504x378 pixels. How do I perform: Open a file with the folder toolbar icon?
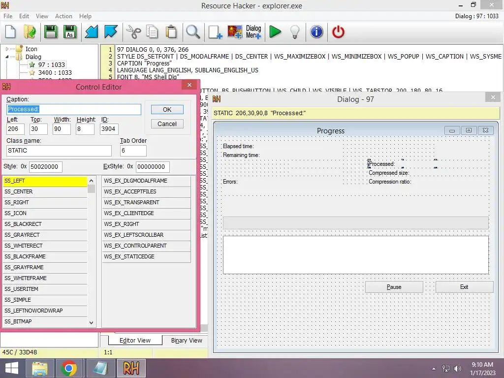30,32
